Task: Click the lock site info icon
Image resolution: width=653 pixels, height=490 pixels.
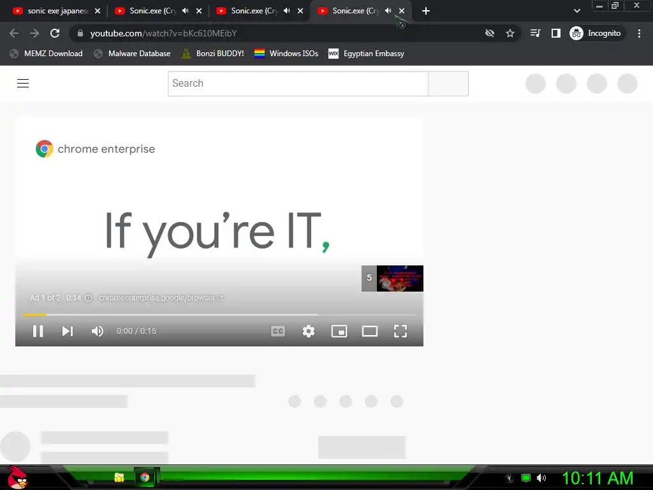Action: 80,33
